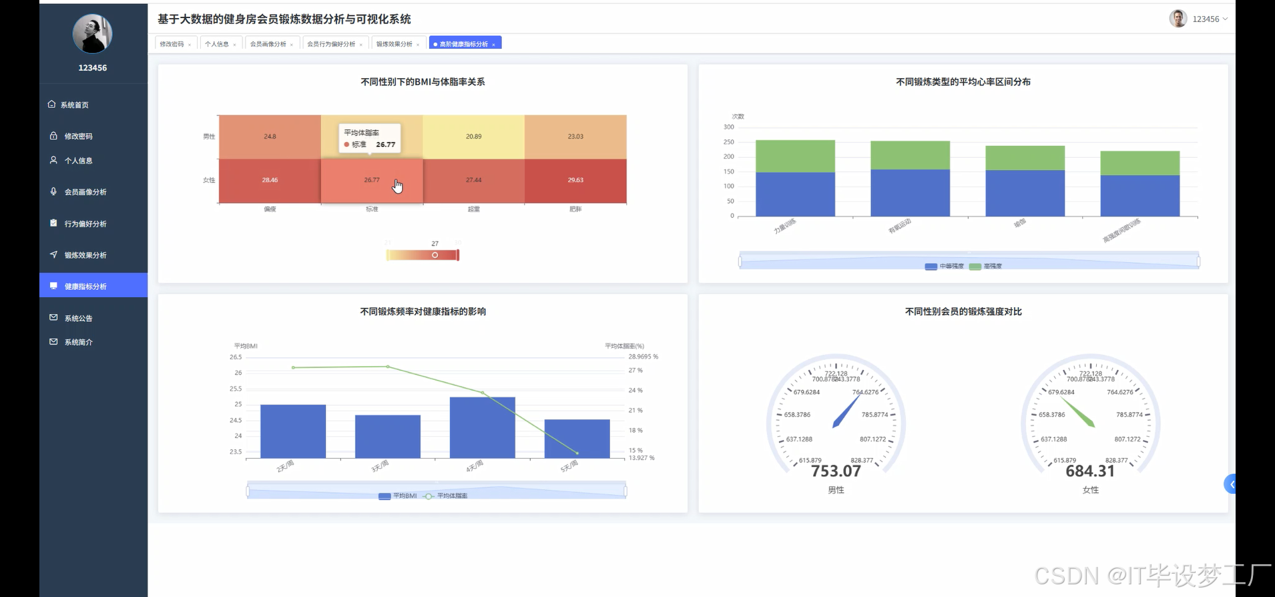Open the 123456 user dropdown arrow
This screenshot has width=1275, height=597.
pos(1225,19)
